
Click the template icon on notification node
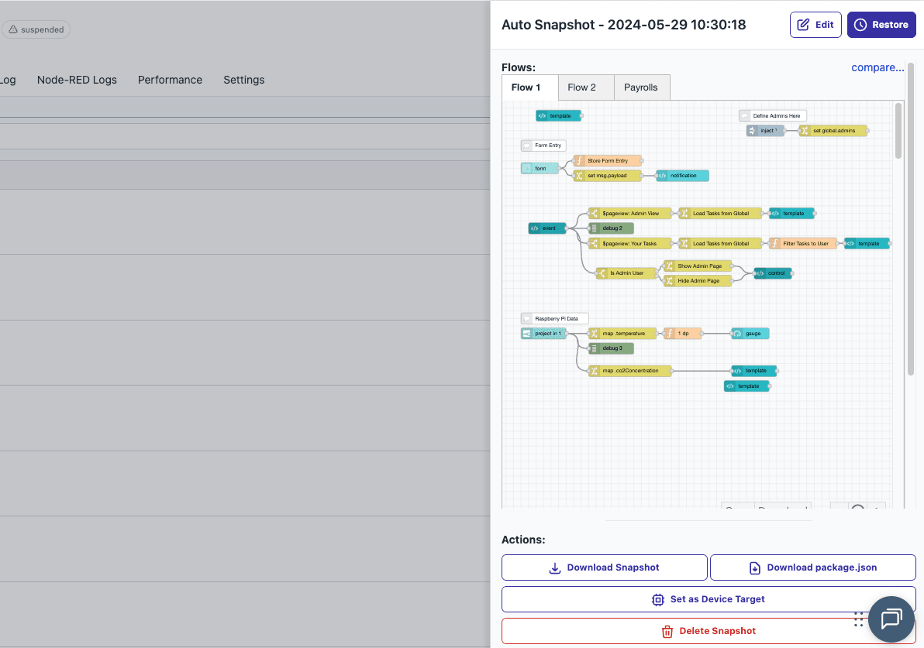[x=662, y=176]
